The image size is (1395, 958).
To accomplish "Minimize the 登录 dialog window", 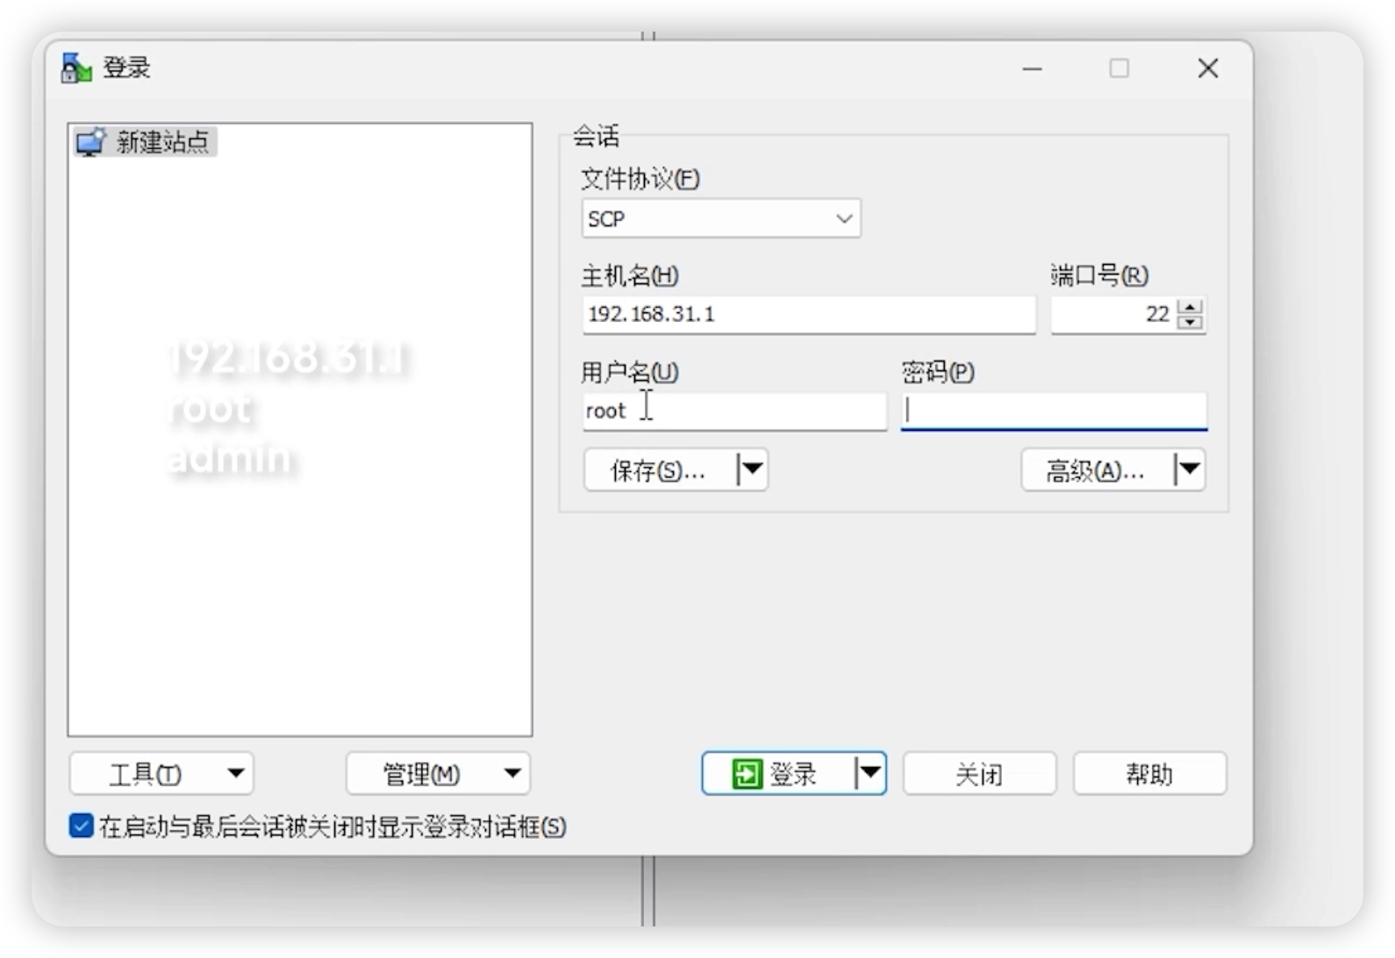I will (1033, 68).
